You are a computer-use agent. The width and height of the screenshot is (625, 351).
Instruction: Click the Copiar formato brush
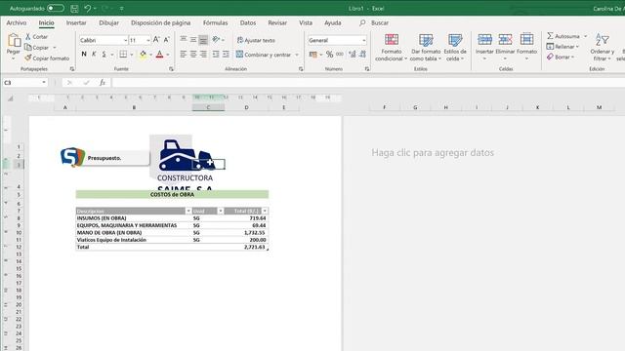click(x=47, y=58)
